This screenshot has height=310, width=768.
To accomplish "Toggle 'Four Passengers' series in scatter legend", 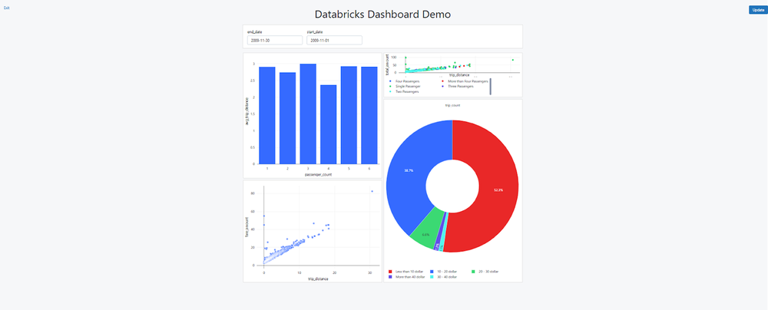I will tap(406, 81).
